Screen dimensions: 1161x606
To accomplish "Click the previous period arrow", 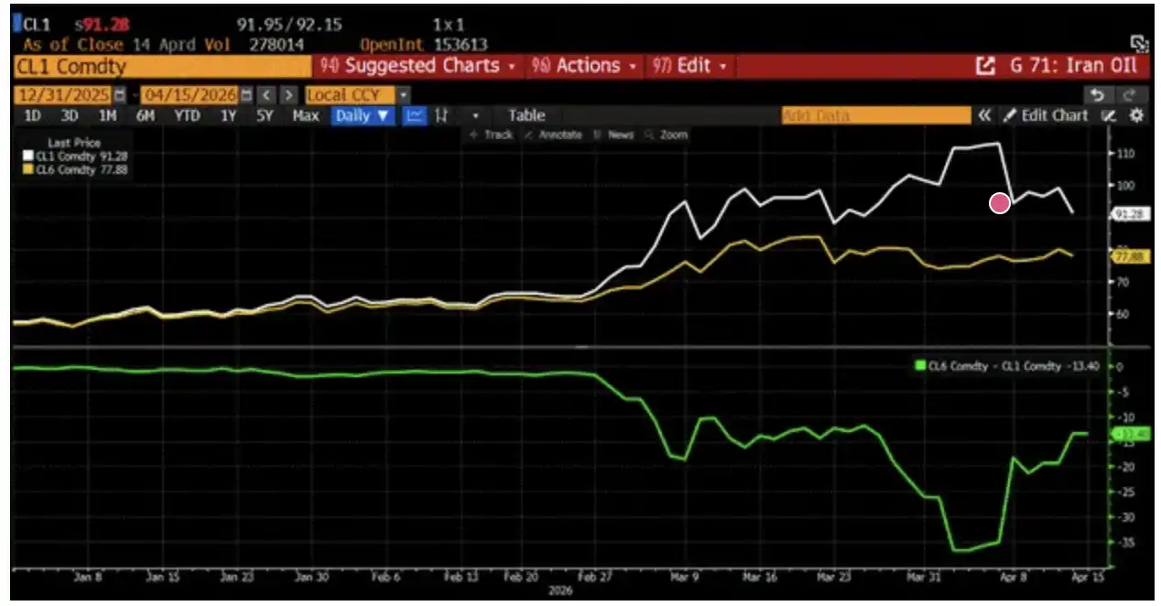I will pos(266,95).
